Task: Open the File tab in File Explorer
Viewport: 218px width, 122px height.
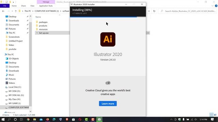Action: pyautogui.click(x=5, y=6)
